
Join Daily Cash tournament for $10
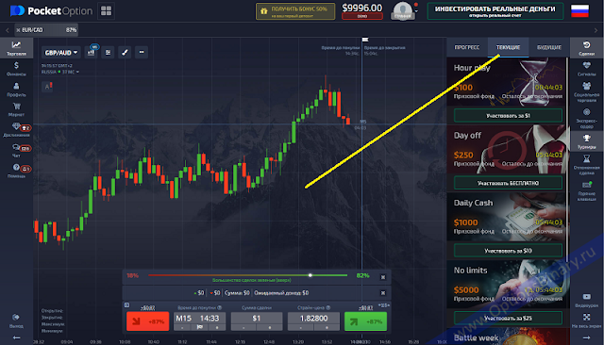point(508,251)
